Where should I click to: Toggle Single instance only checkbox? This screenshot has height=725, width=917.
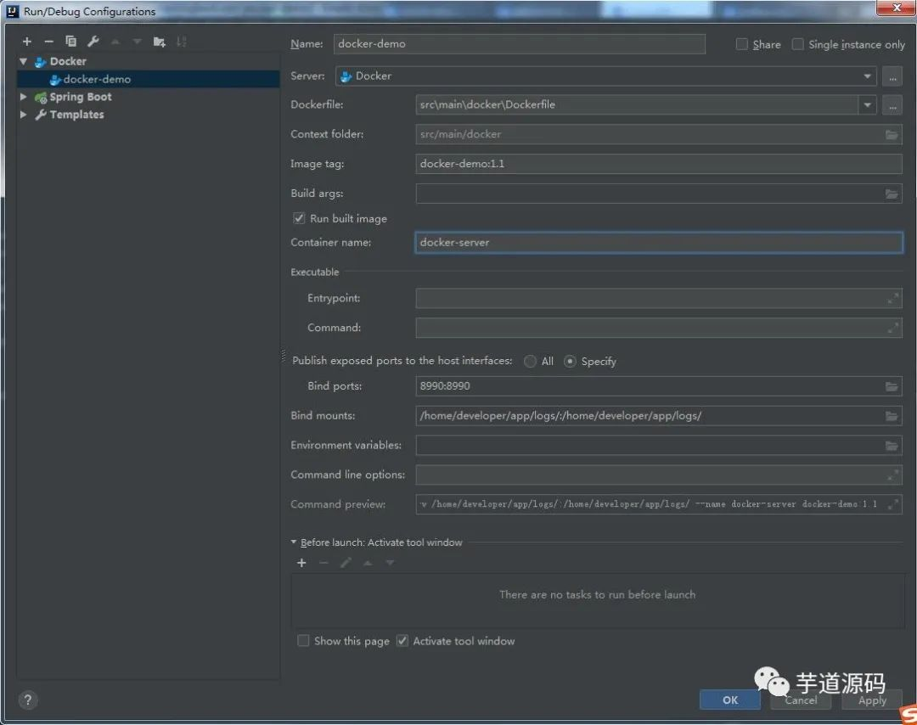[x=797, y=44]
